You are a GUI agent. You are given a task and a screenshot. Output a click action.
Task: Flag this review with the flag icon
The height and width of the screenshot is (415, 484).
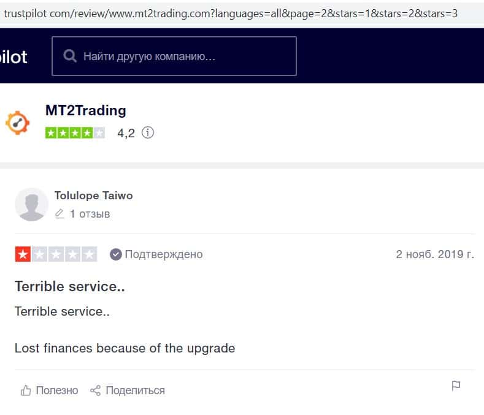456,386
